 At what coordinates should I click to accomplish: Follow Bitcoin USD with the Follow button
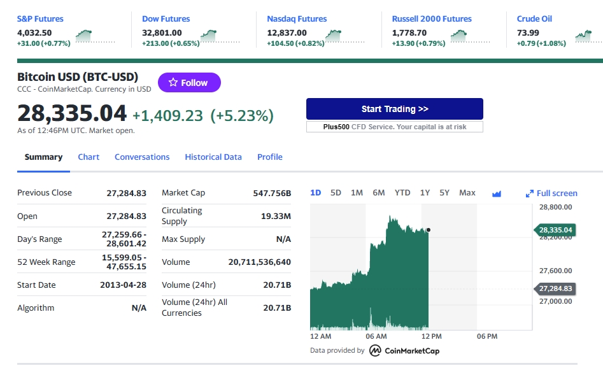coord(189,82)
